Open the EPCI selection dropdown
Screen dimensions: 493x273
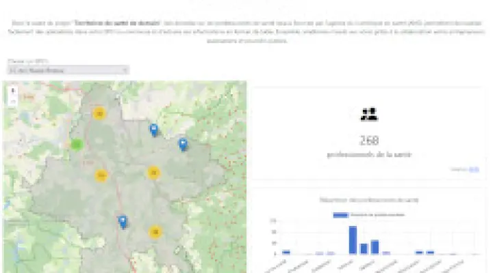pyautogui.click(x=67, y=70)
